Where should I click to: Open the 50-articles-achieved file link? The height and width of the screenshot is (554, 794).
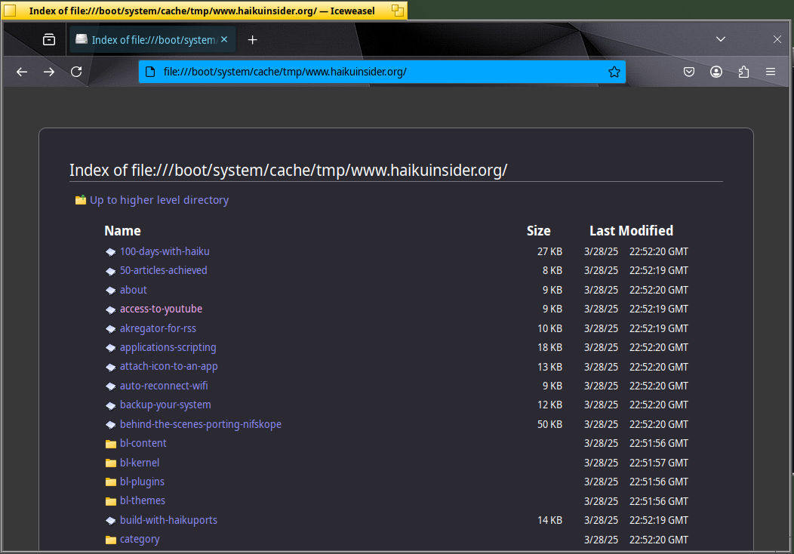pos(164,270)
